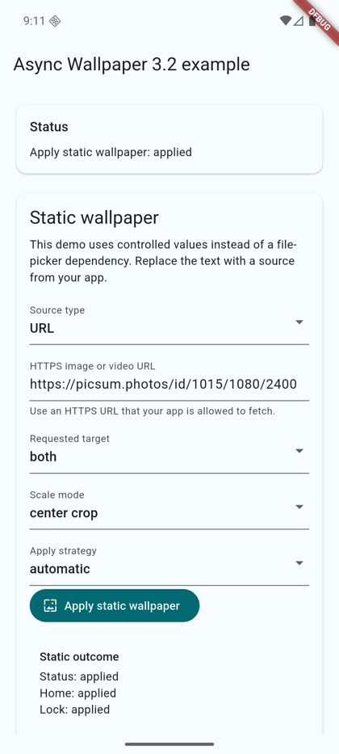Tap the Status card at the top

(169, 139)
